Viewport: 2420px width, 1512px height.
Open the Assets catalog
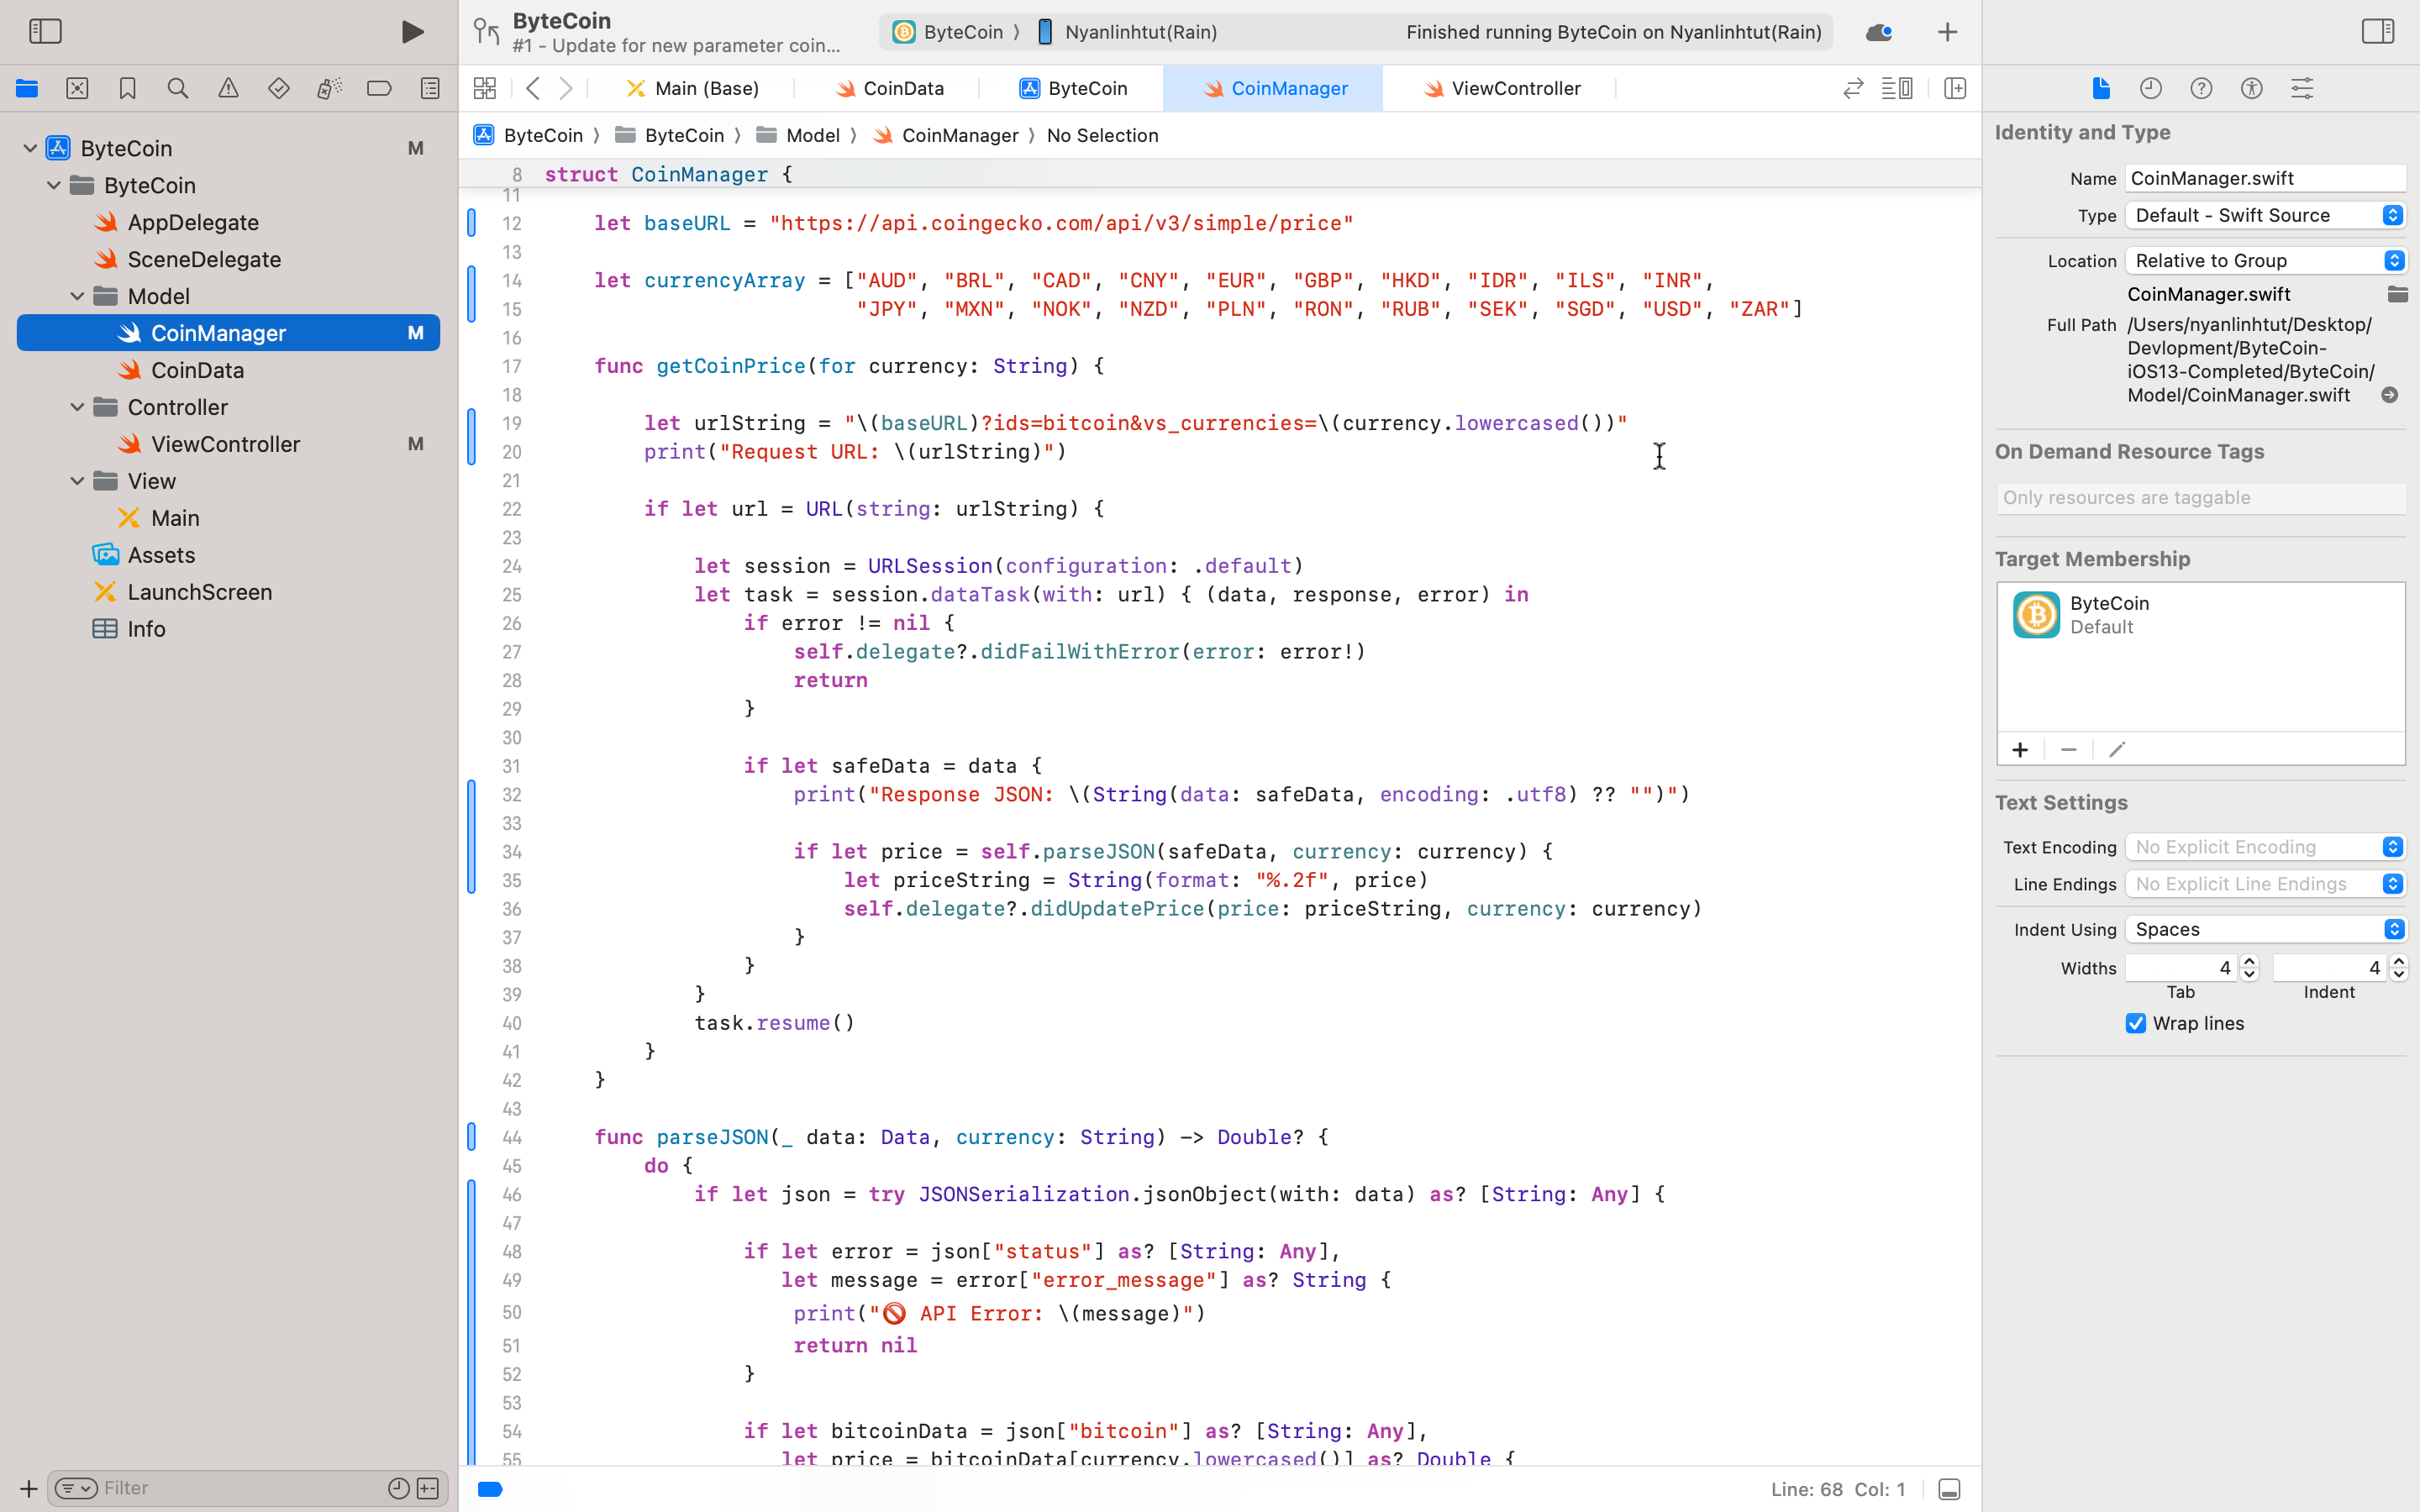click(x=161, y=555)
